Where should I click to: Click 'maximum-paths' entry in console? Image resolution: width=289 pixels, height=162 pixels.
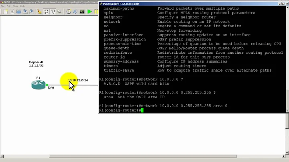(x=119, y=8)
